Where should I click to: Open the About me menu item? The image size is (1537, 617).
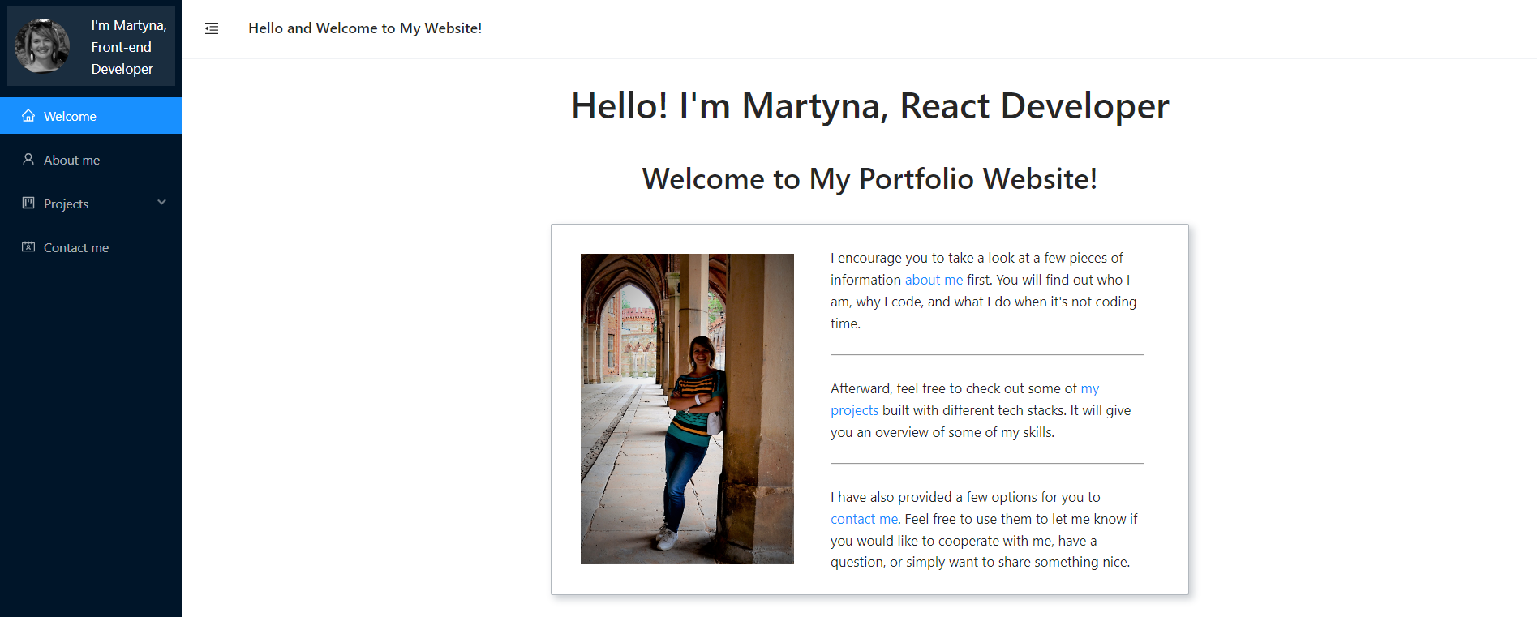(x=91, y=160)
